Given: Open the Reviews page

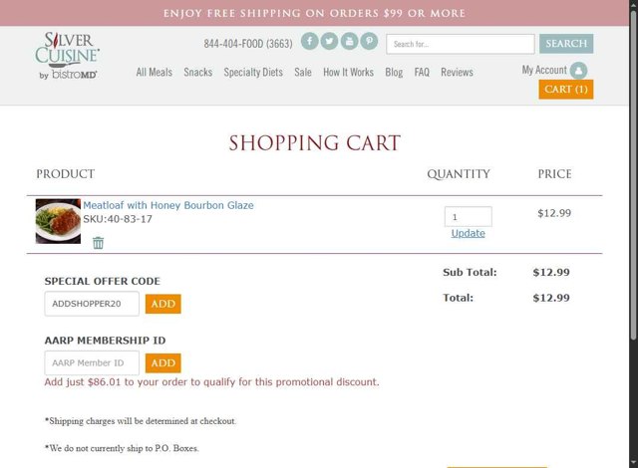Looking at the screenshot, I should click(457, 73).
